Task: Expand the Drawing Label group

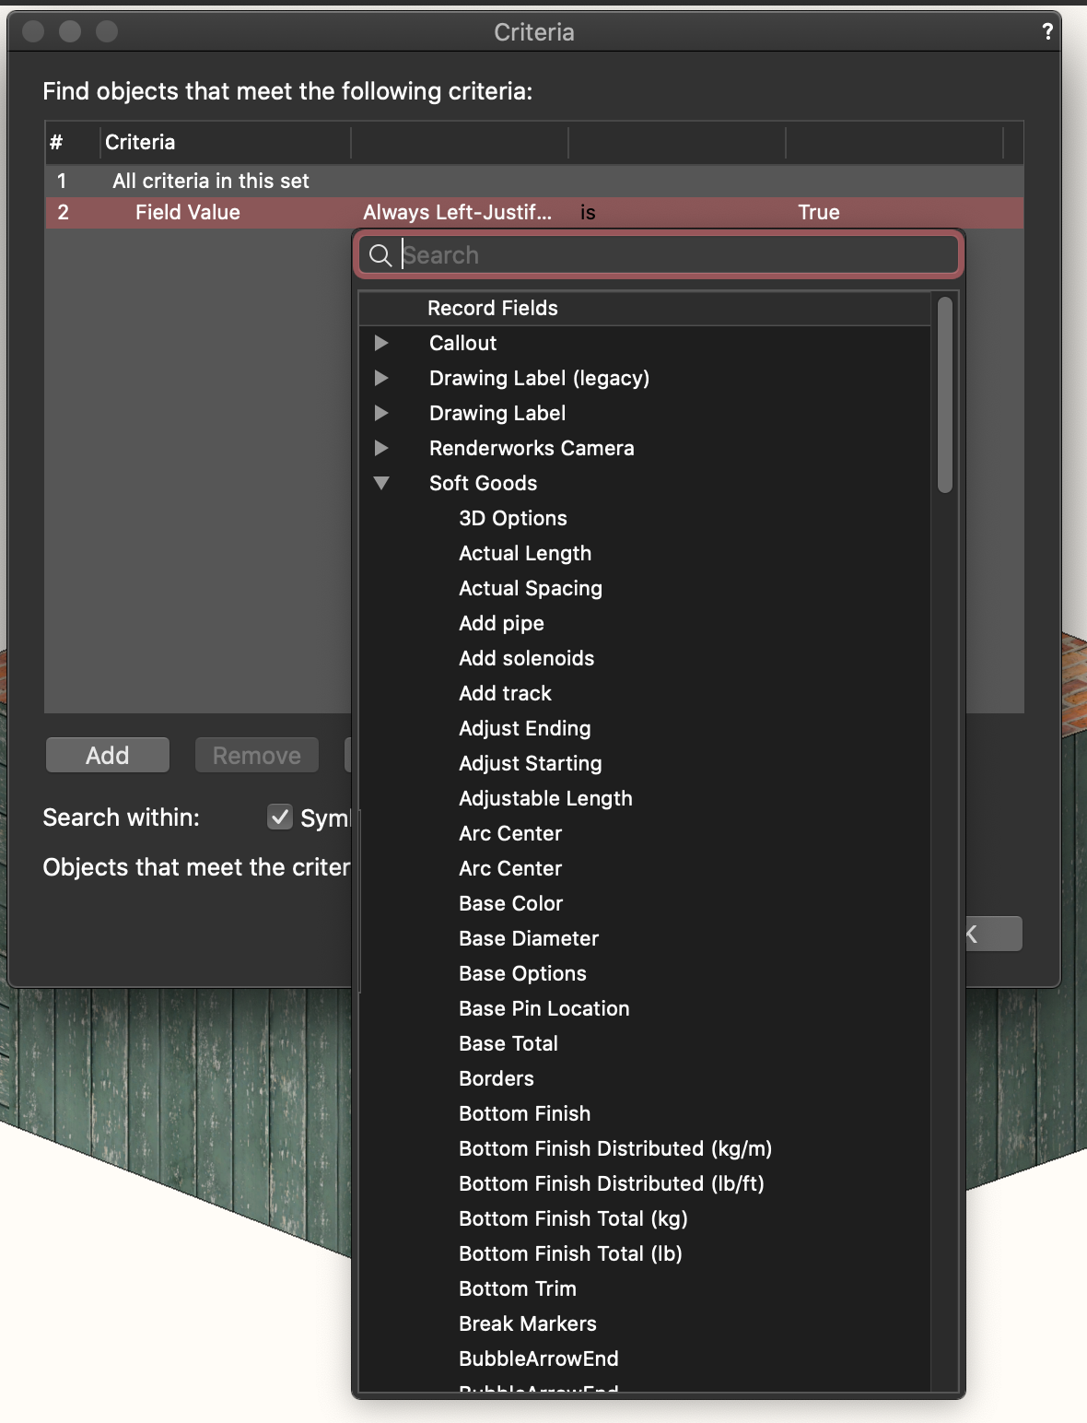Action: pos(381,414)
